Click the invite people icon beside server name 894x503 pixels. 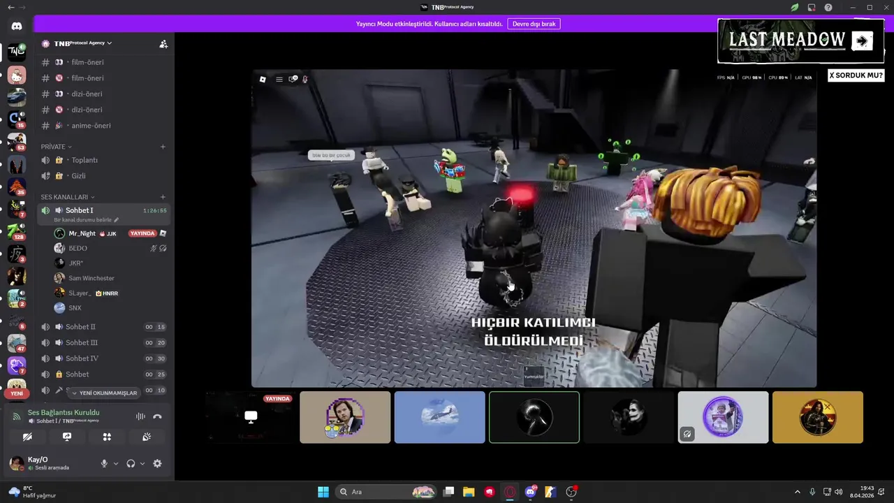coord(163,43)
